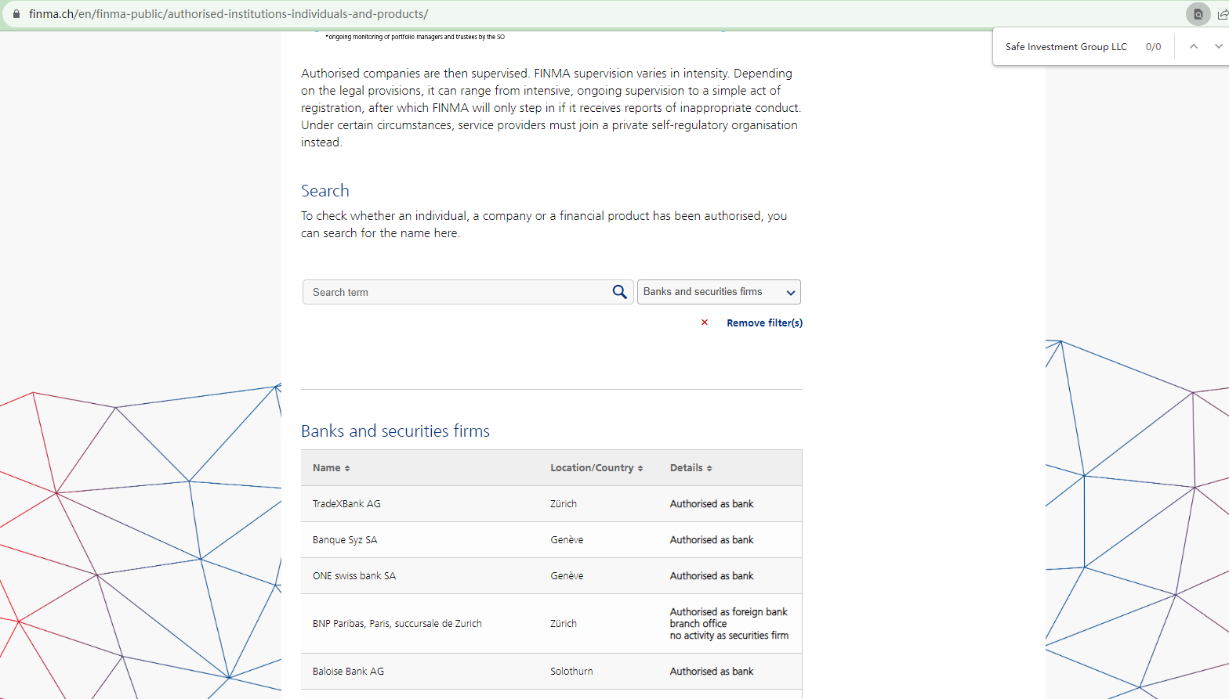The height and width of the screenshot is (699, 1229).
Task: Select the BNP Paribas Zurich branch entry
Action: pyautogui.click(x=397, y=624)
